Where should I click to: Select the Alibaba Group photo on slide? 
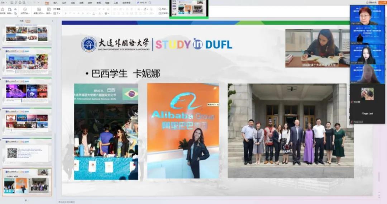(183, 131)
